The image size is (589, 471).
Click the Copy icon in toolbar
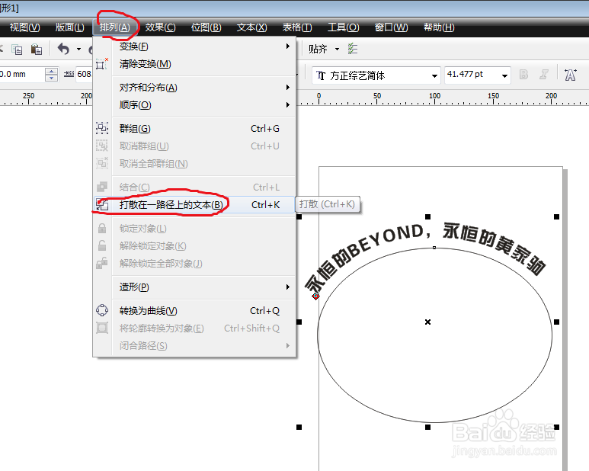[17, 50]
